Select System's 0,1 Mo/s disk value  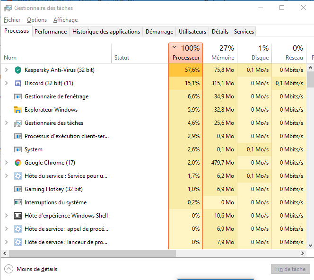[258, 149]
